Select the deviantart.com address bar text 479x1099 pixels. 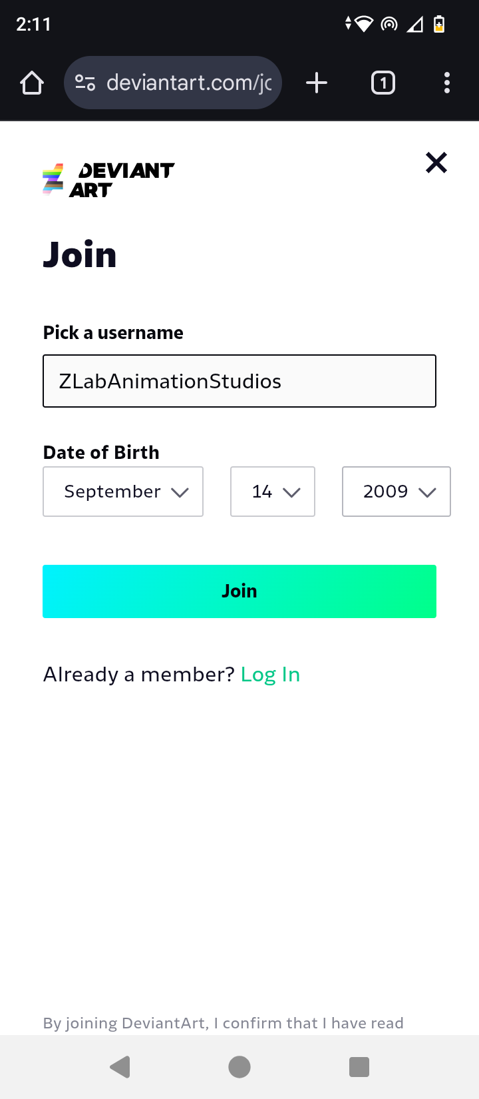[x=189, y=83]
